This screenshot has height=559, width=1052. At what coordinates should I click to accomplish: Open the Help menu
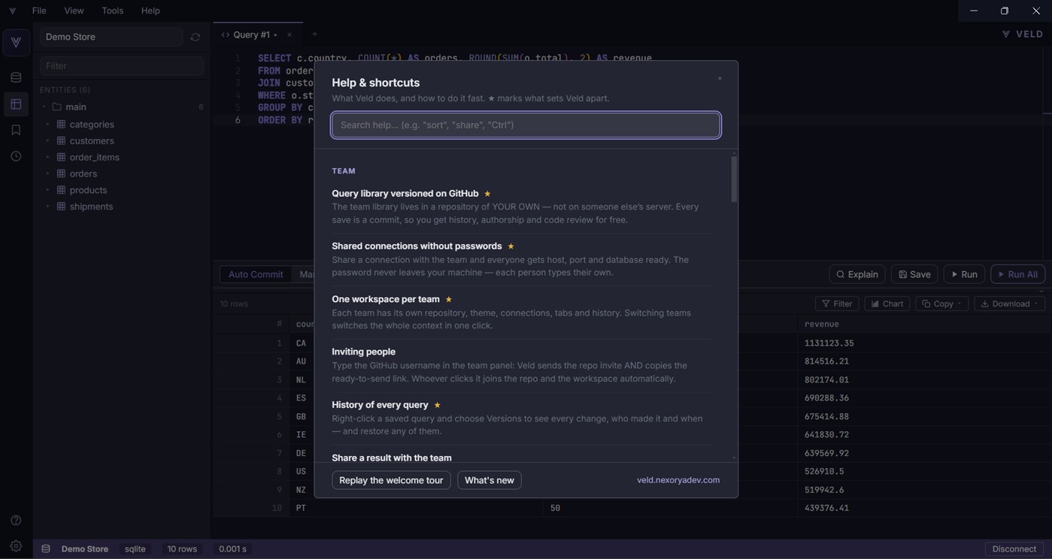click(150, 11)
